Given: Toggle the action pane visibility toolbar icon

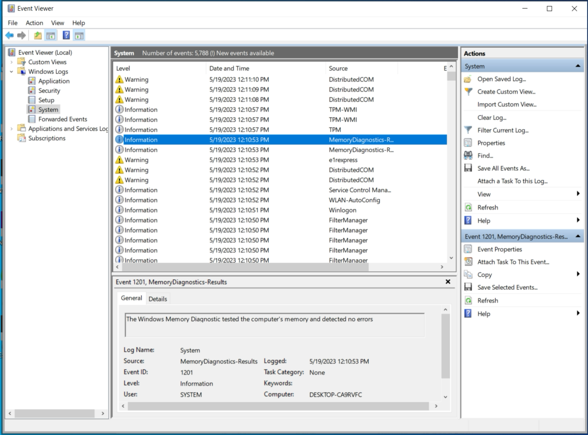Looking at the screenshot, I should click(79, 35).
